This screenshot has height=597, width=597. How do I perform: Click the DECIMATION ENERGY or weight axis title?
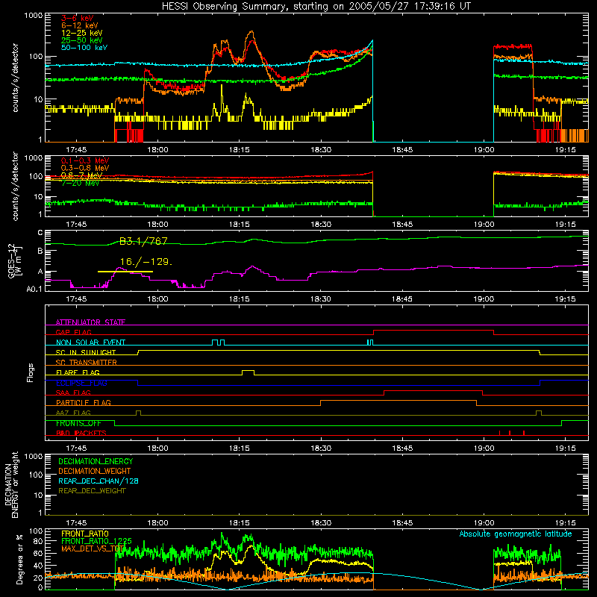(11, 484)
